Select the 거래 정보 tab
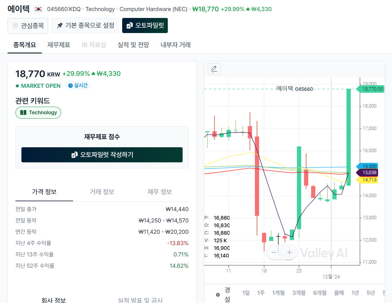Screen dimensions: 392x303 point(102,192)
